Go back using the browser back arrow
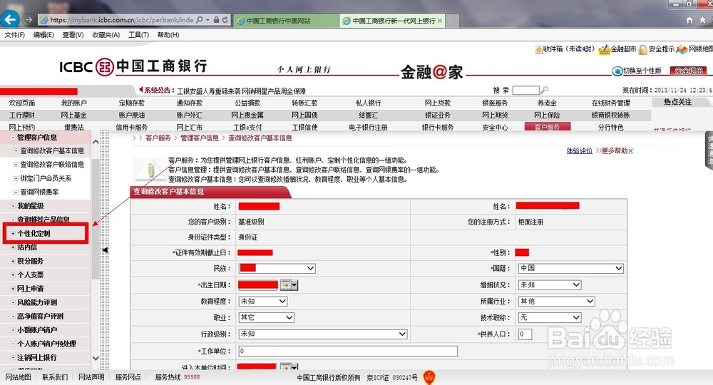Image resolution: width=713 pixels, height=385 pixels. click(x=10, y=19)
